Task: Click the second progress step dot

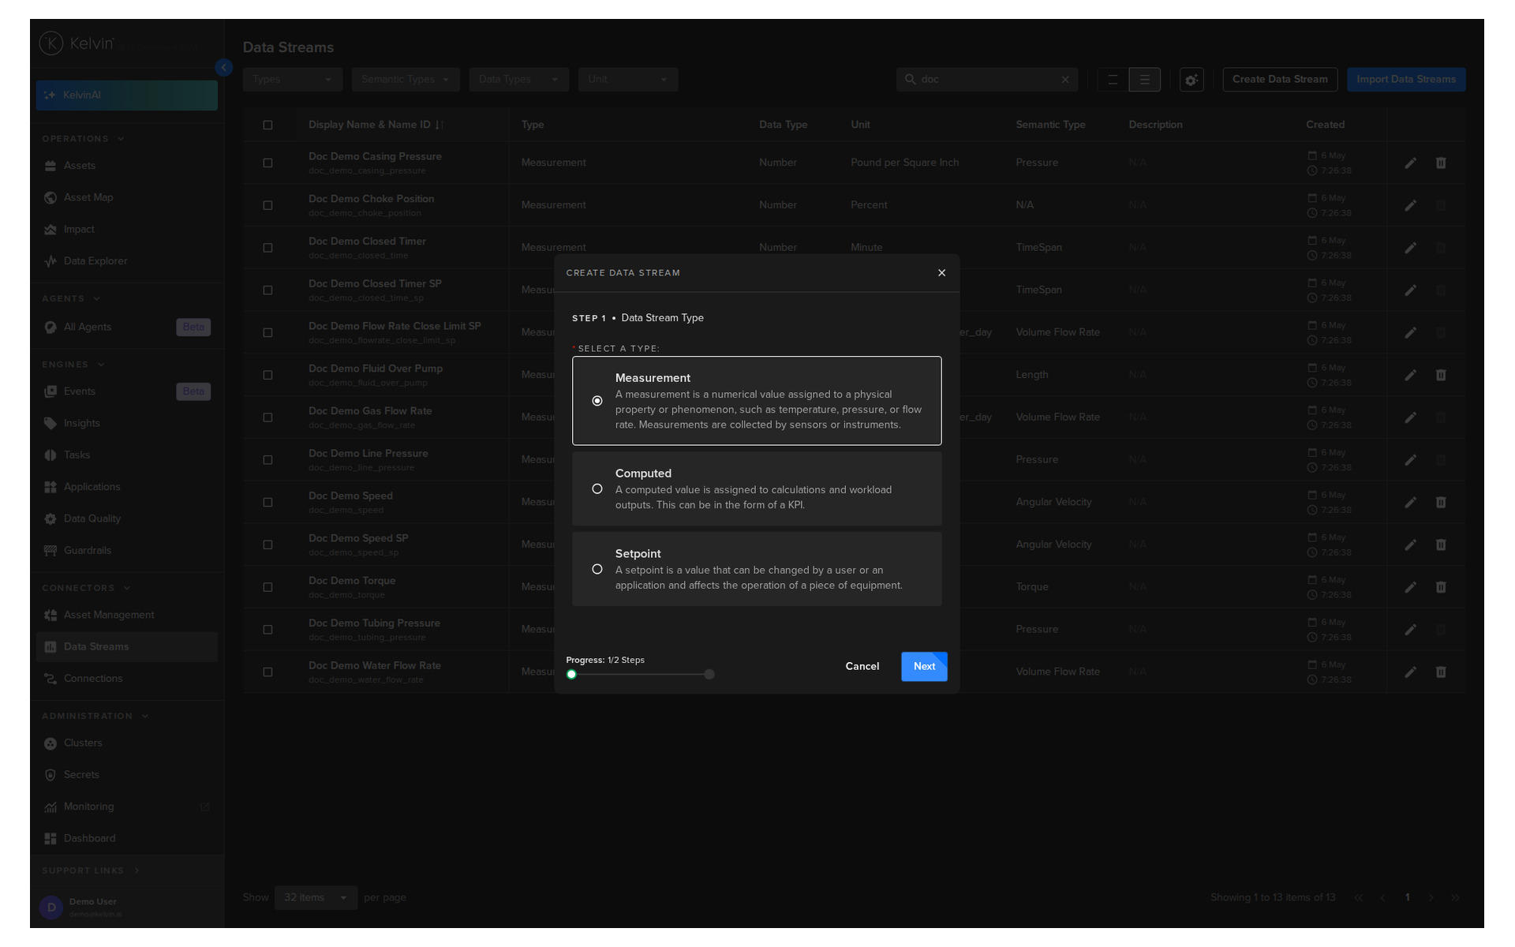Action: click(x=709, y=675)
